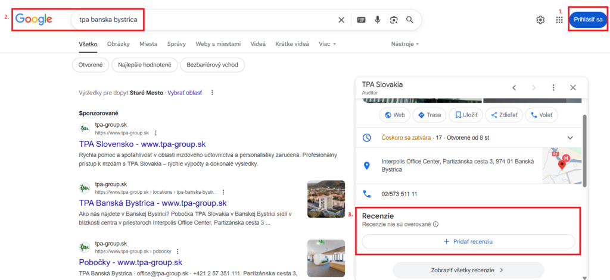Open Google Lens image search
610x280 pixels.
pyautogui.click(x=394, y=20)
